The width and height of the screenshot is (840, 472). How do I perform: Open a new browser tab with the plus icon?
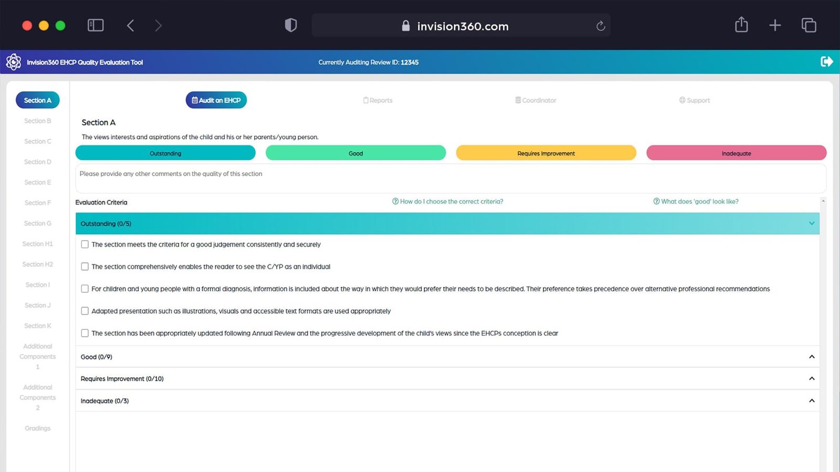[x=774, y=25]
